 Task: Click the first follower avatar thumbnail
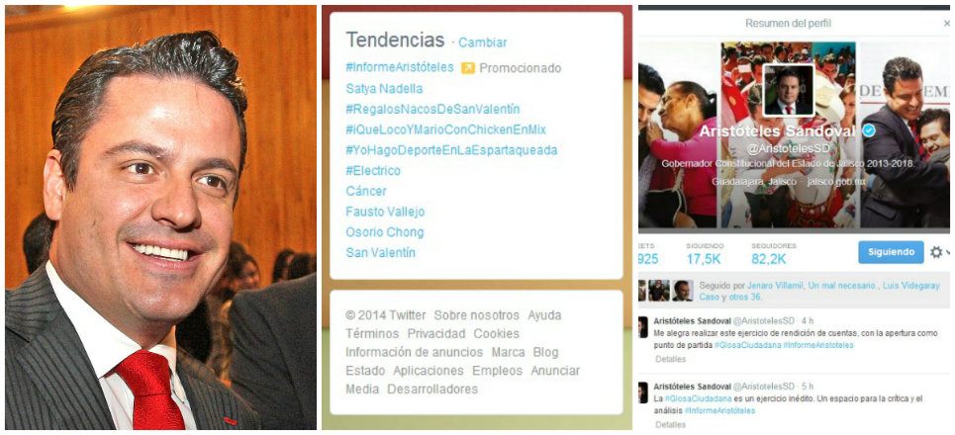[x=641, y=291]
